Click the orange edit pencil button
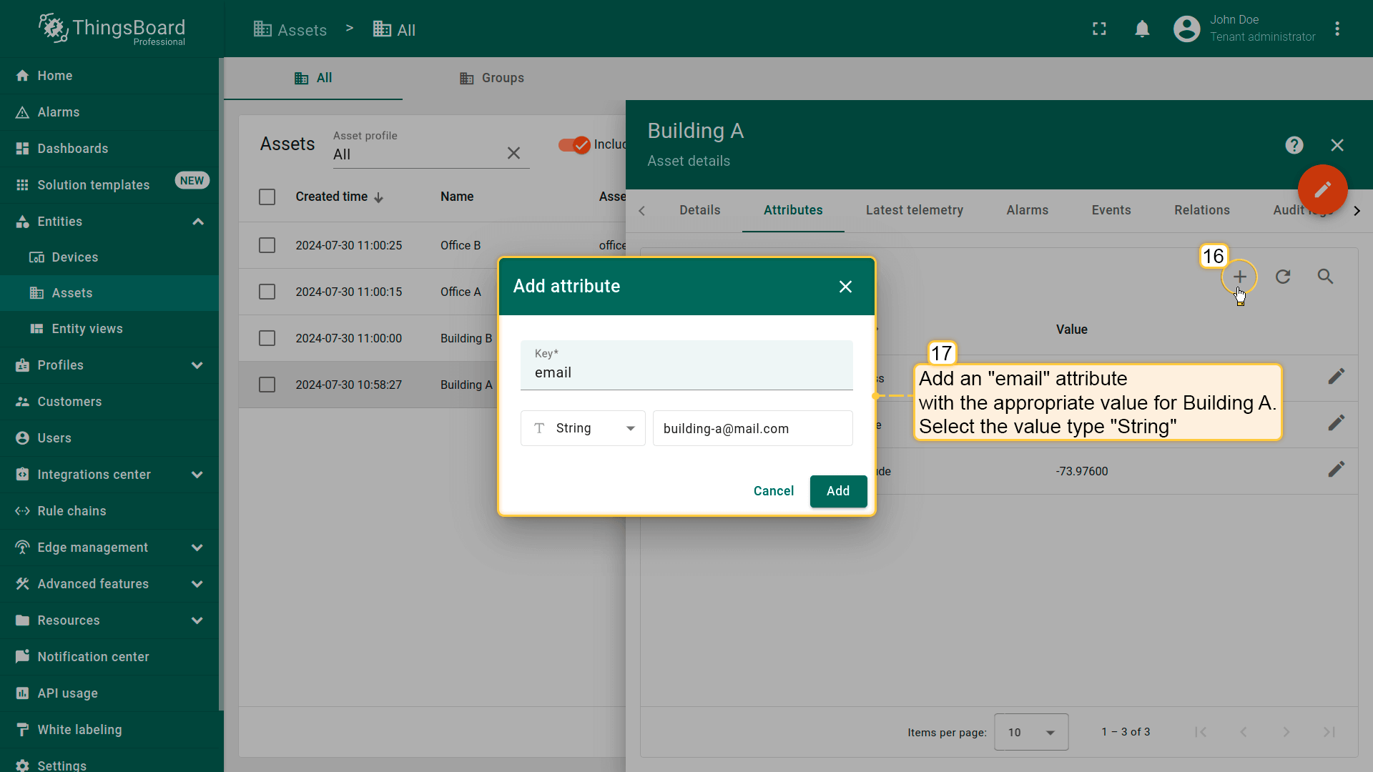 (1322, 189)
